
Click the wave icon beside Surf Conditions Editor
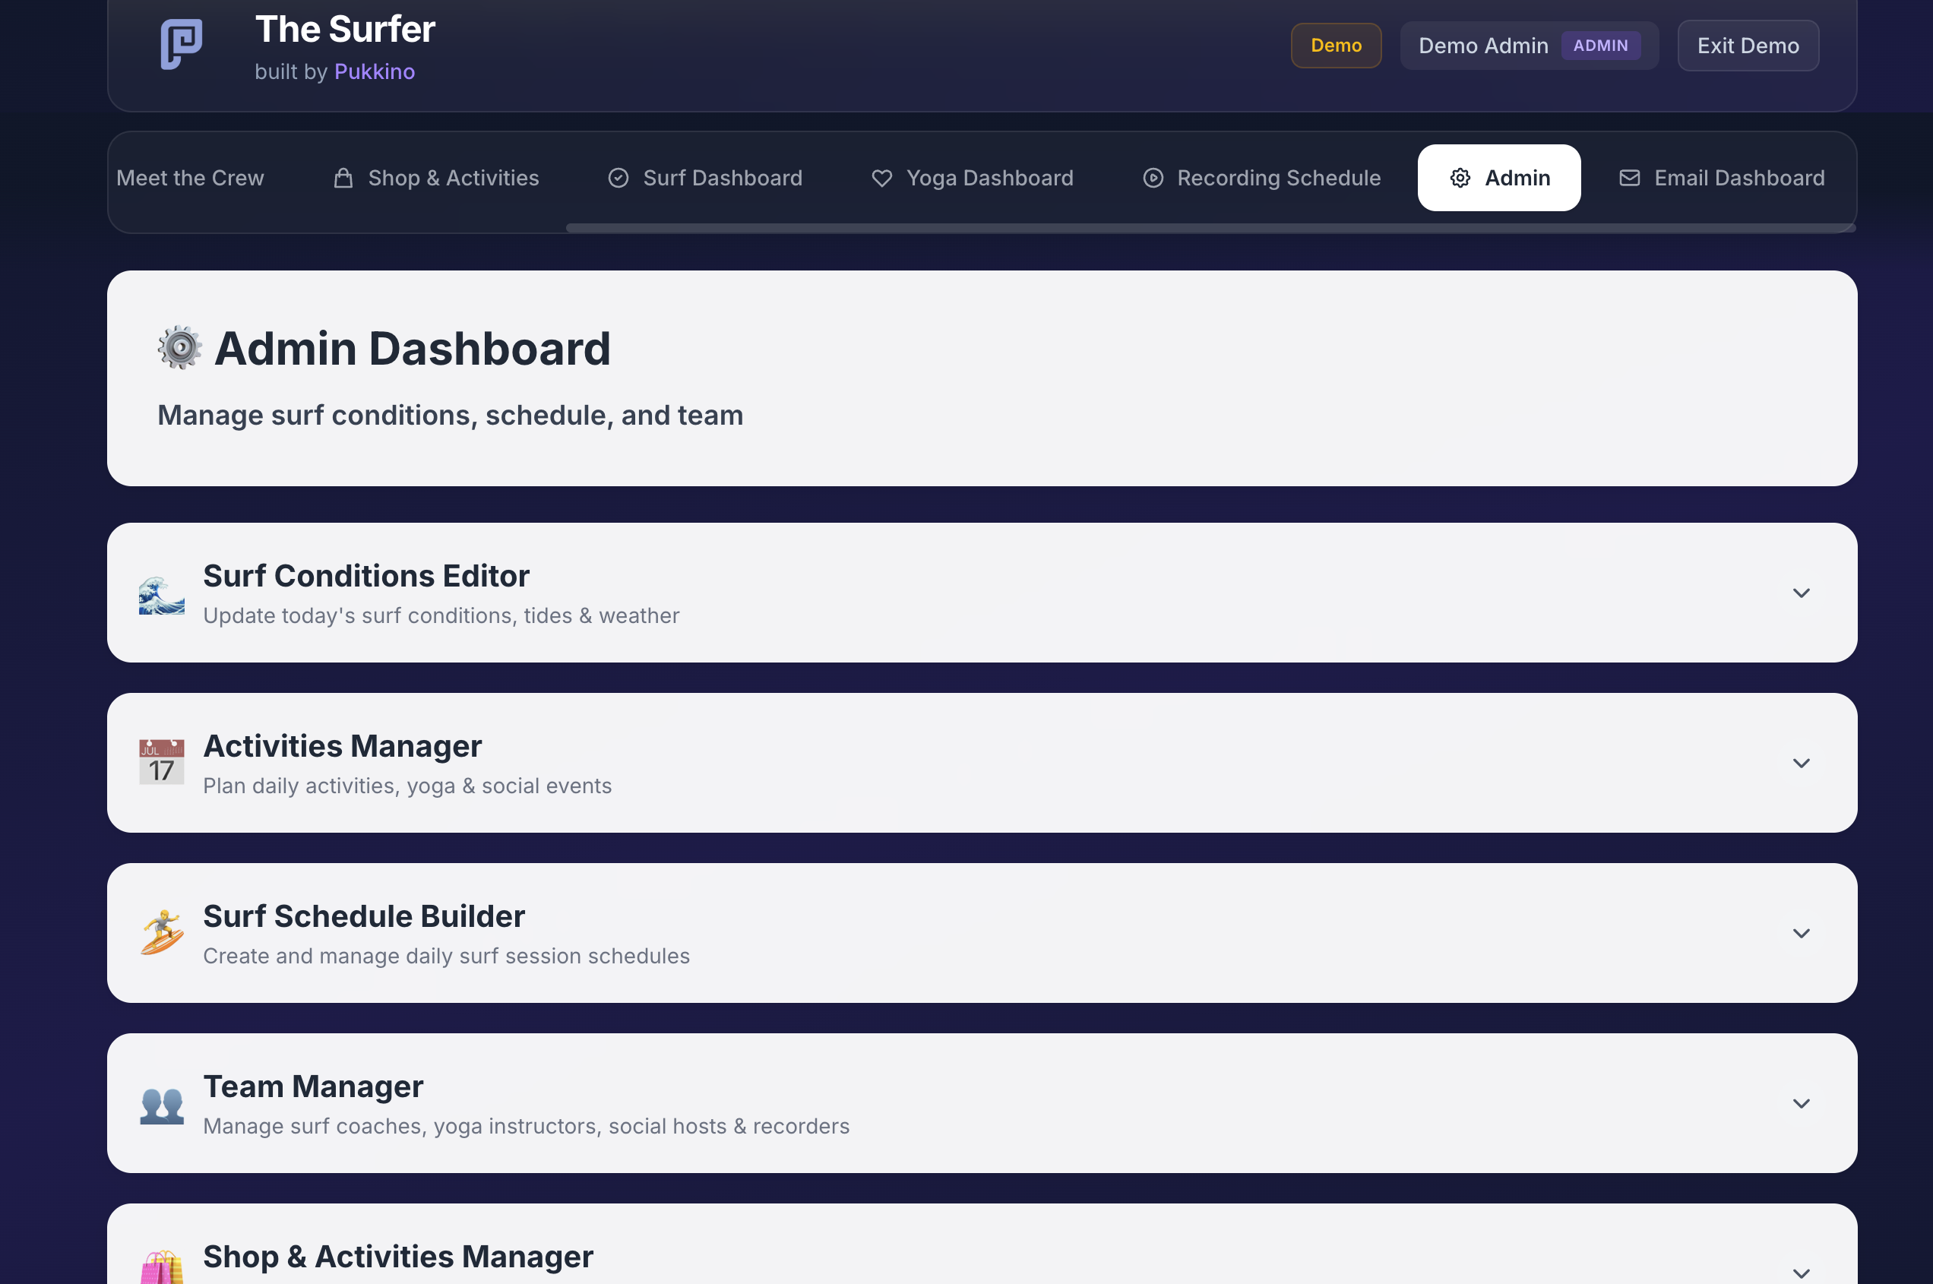pos(161,592)
